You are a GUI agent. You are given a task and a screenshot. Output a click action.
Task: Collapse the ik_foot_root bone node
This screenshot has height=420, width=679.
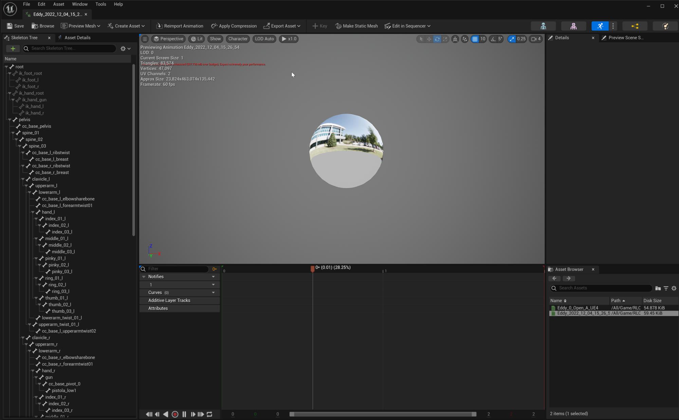click(10, 73)
